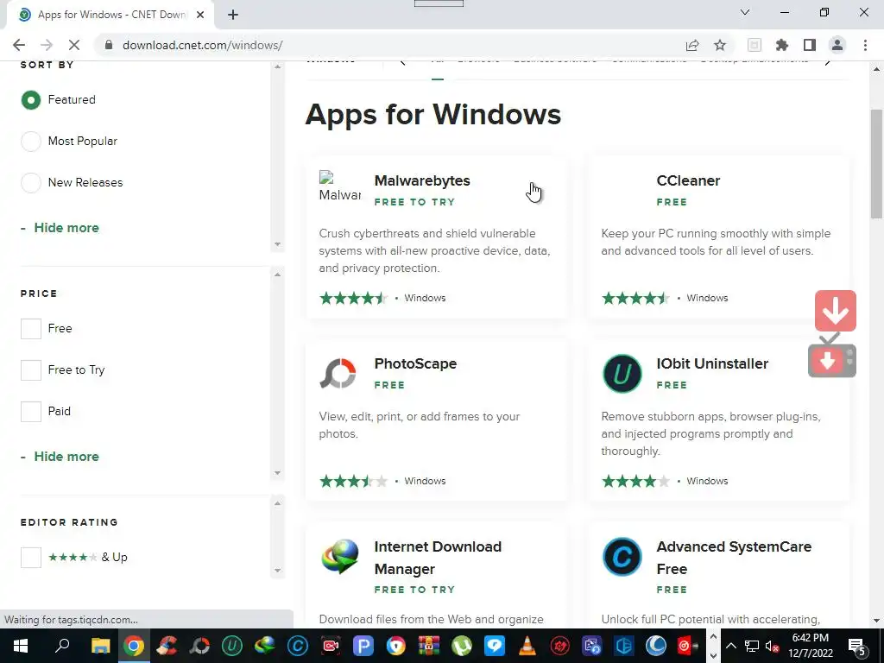The image size is (884, 663).
Task: Click Malwarebytes star rating
Action: [x=353, y=298]
